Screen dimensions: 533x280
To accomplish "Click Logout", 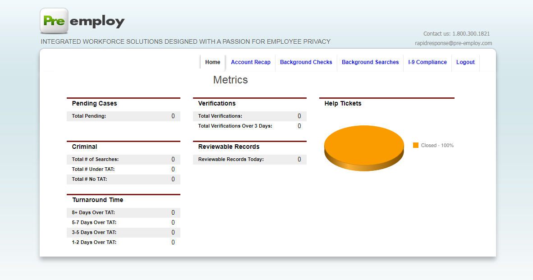I will coord(465,62).
